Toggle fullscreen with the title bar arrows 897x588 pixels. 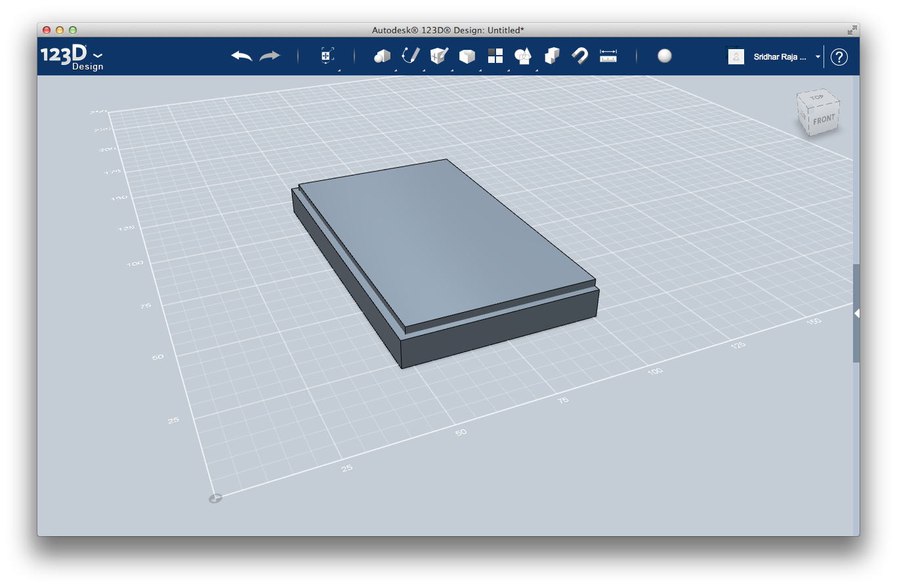(852, 30)
